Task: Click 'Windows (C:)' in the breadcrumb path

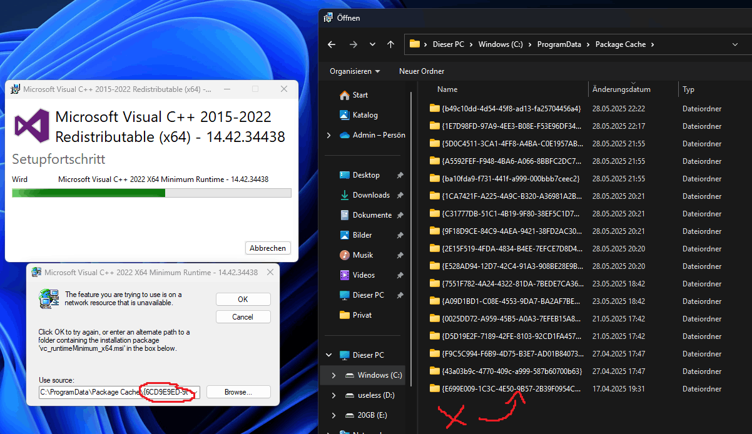Action: tap(500, 44)
